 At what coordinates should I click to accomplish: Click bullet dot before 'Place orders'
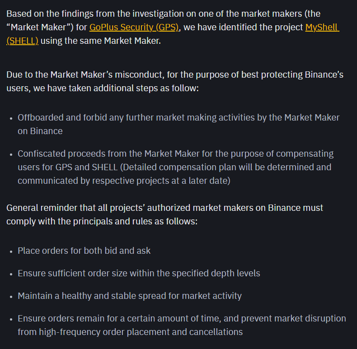tap(11, 251)
